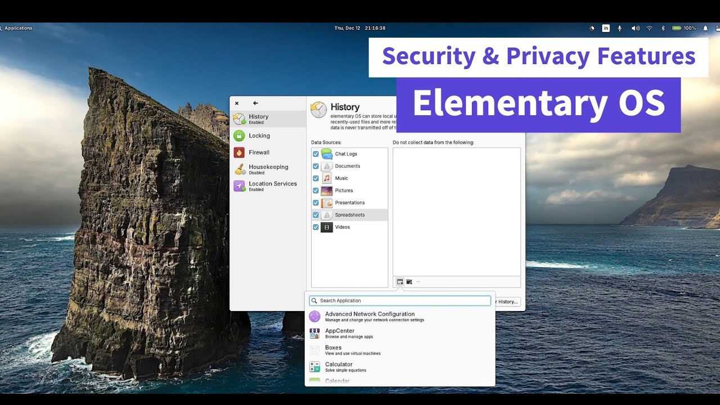Click the empty exclusion list area
This screenshot has width=720, height=405.
(457, 211)
